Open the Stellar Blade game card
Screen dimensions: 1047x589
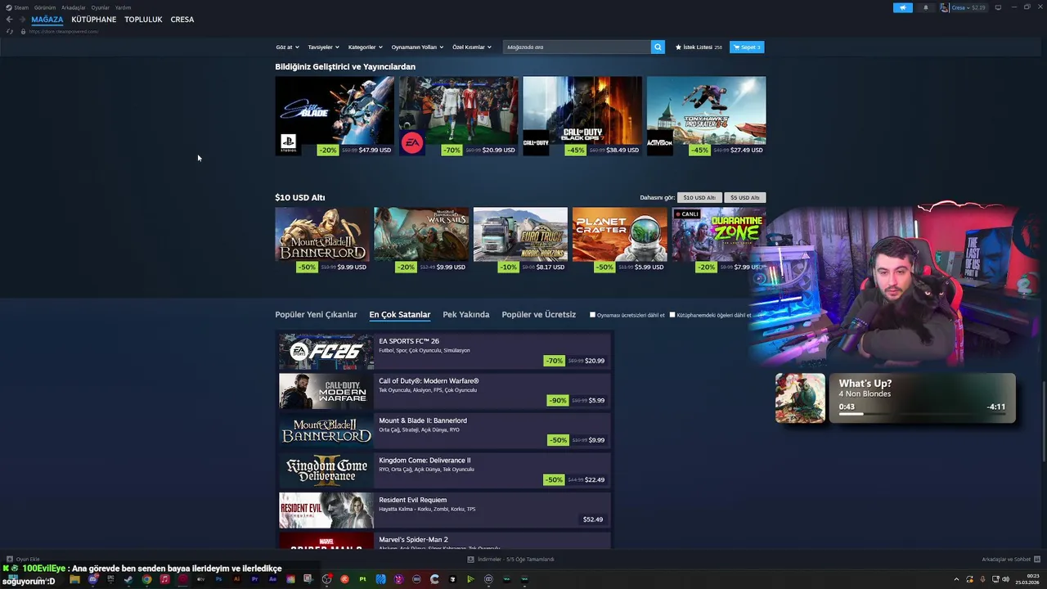coord(335,116)
